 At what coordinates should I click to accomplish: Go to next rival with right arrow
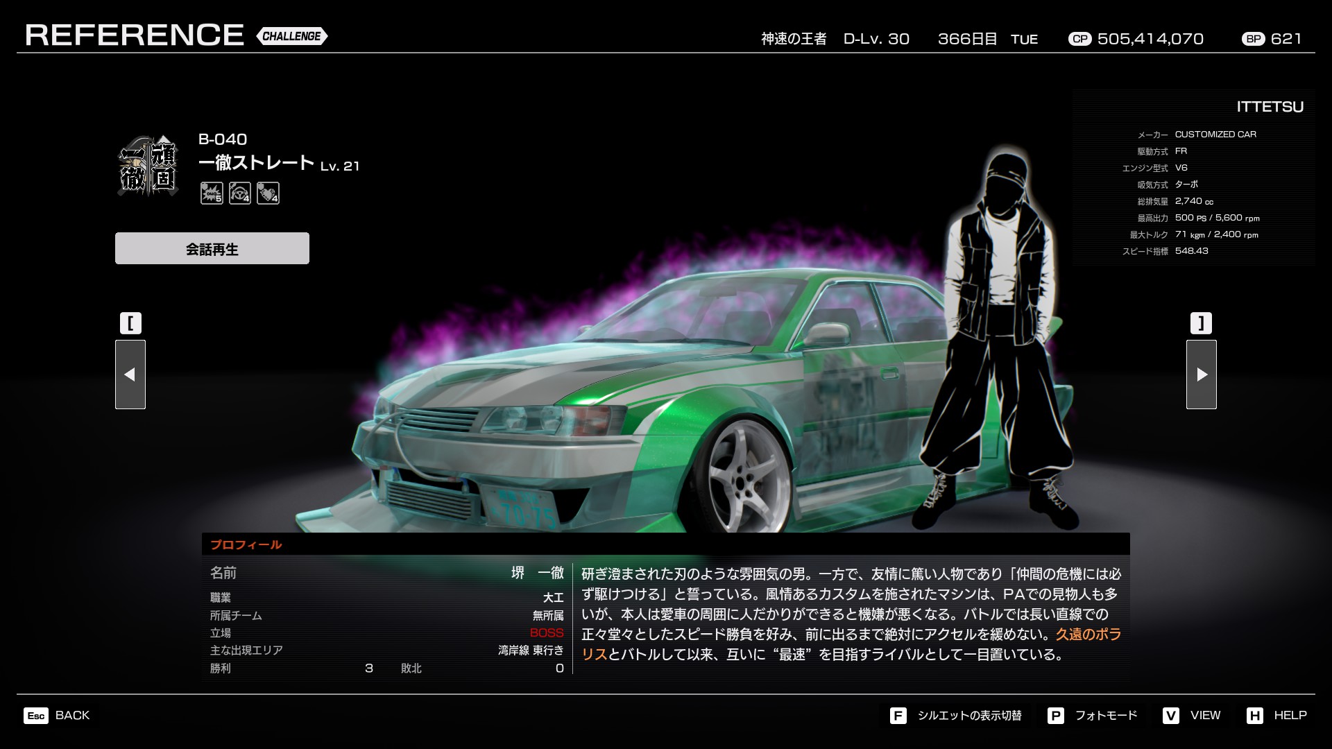[1201, 374]
